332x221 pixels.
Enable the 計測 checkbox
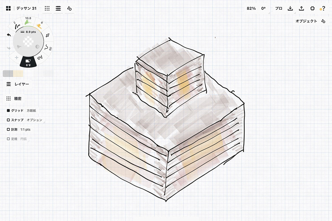[x=8, y=130]
